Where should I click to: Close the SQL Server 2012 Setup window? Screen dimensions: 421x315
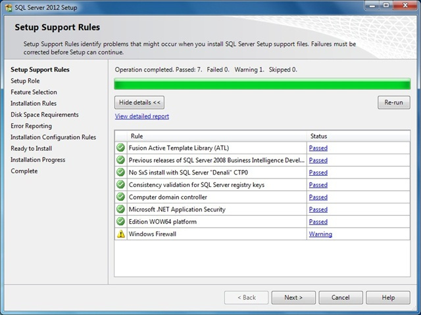click(x=405, y=5)
